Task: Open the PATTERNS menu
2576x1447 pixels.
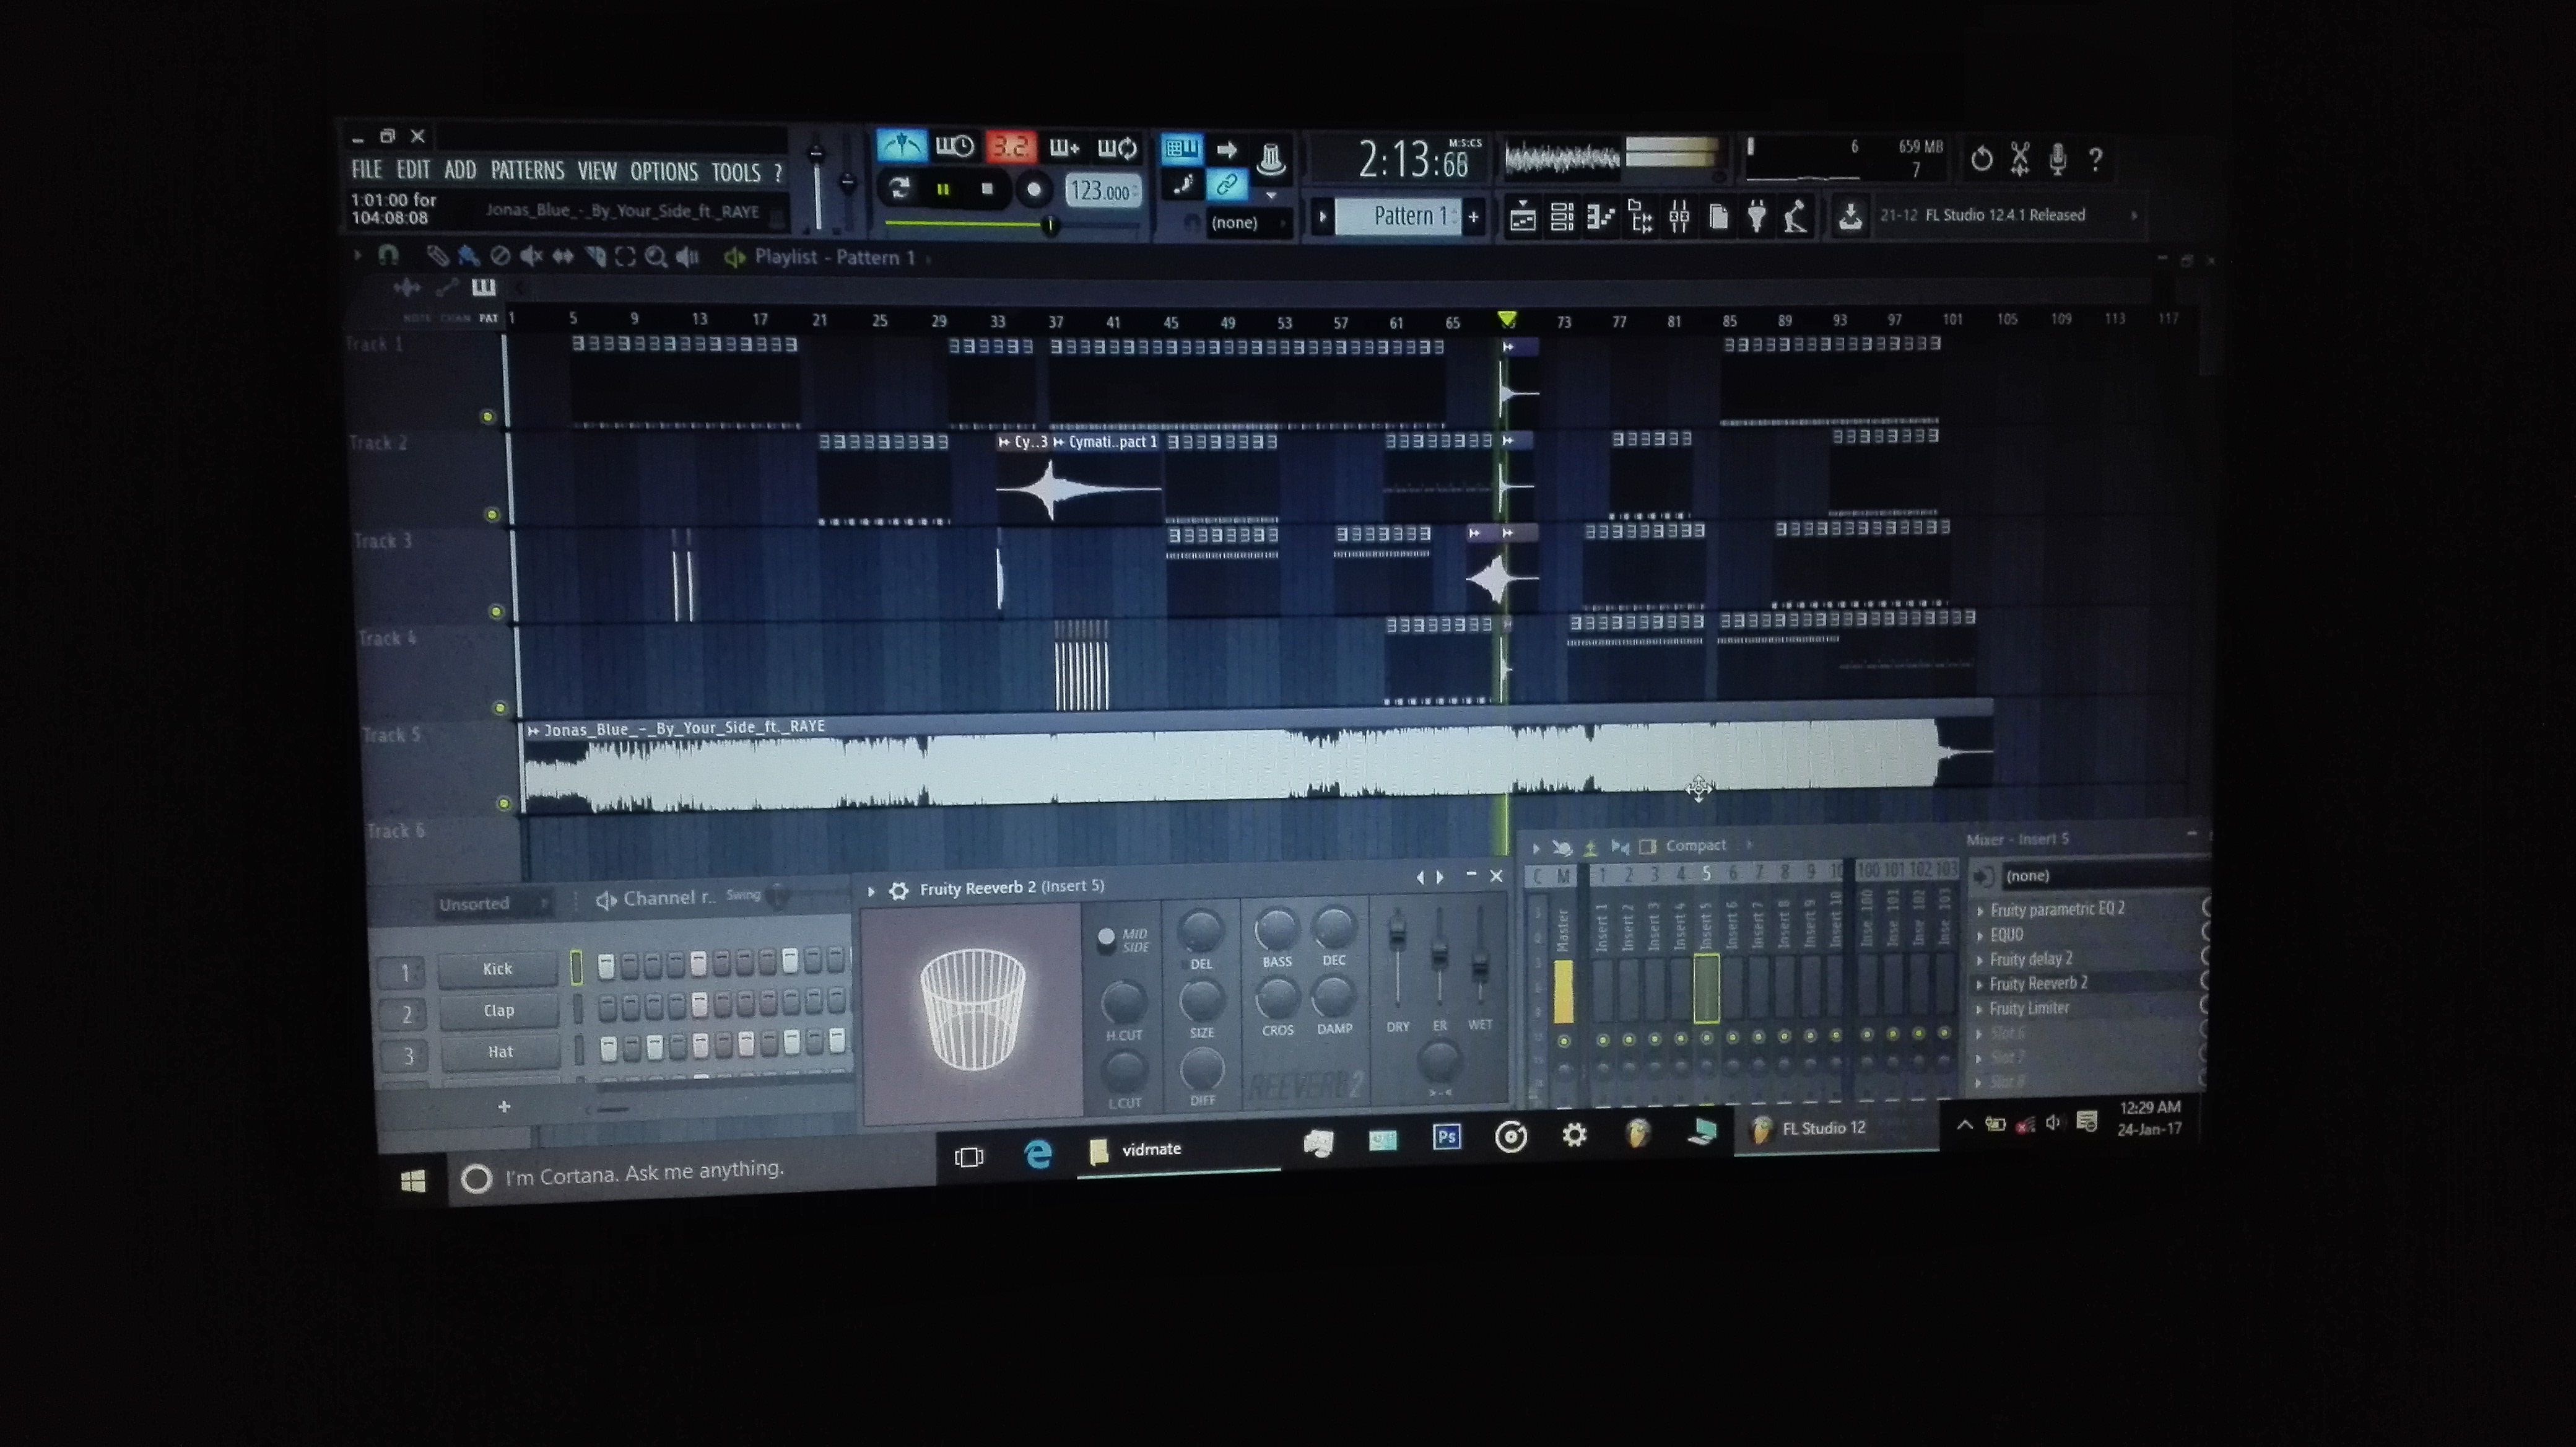Action: (x=527, y=171)
